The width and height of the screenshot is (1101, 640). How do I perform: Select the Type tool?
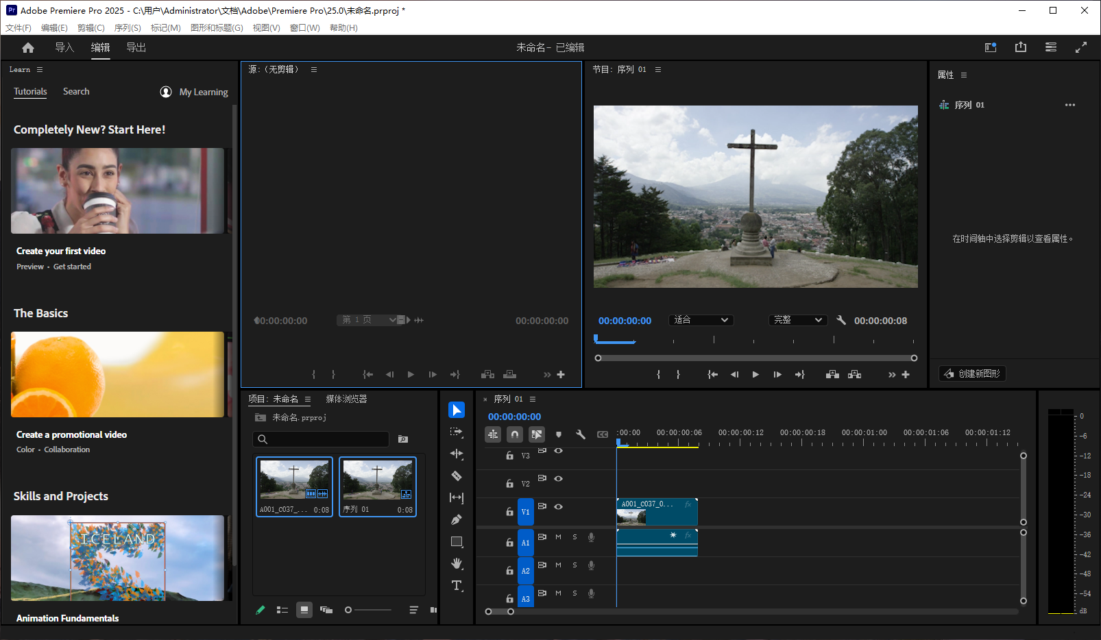tap(457, 585)
